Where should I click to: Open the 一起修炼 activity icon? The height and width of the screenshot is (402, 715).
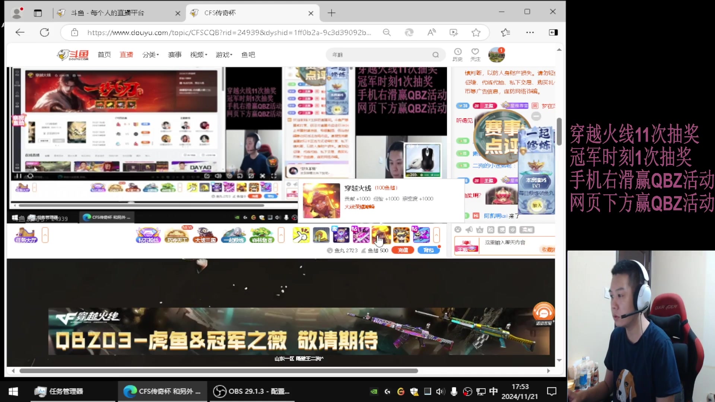233,235
